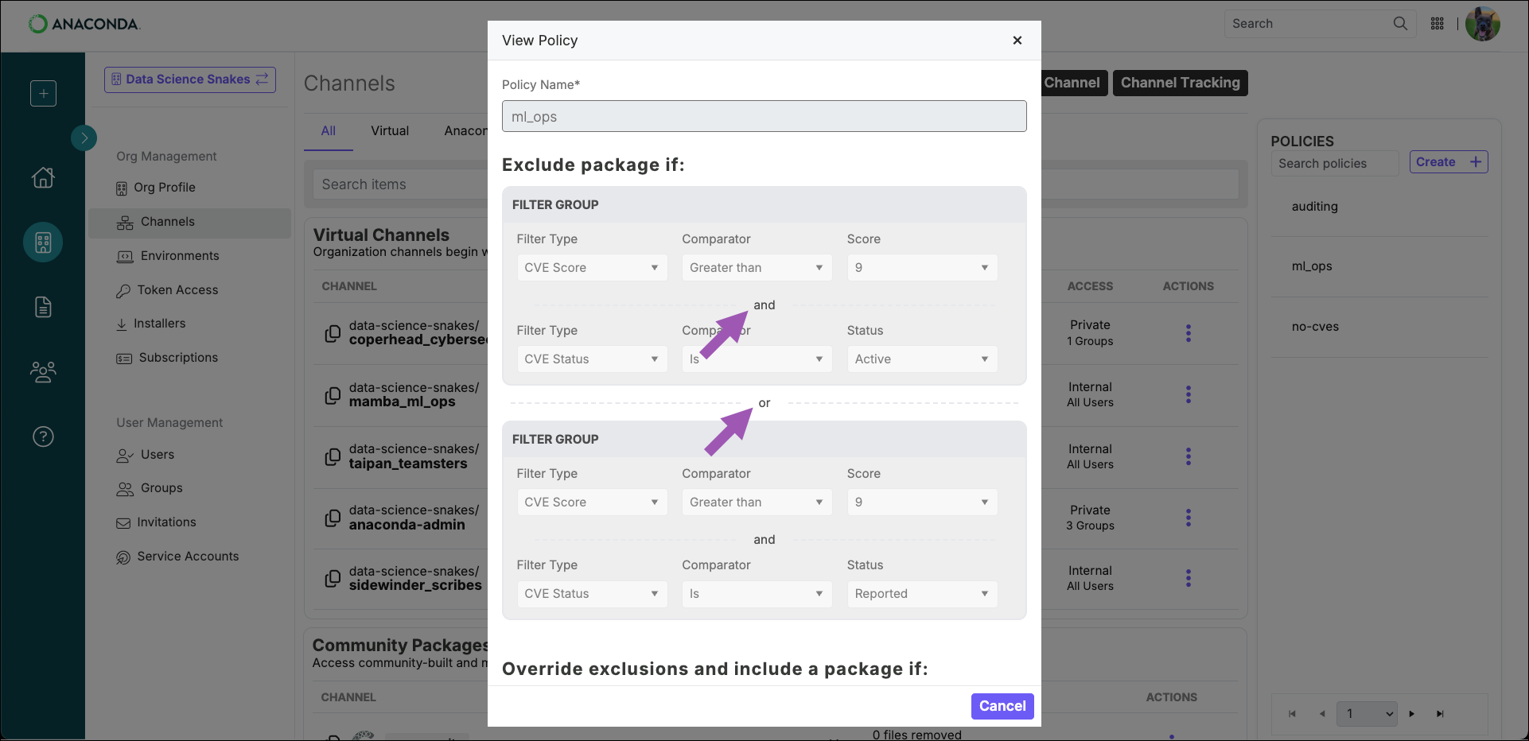The width and height of the screenshot is (1529, 741).
Task: Open second group Is comparator dropdown
Action: pyautogui.click(x=757, y=594)
